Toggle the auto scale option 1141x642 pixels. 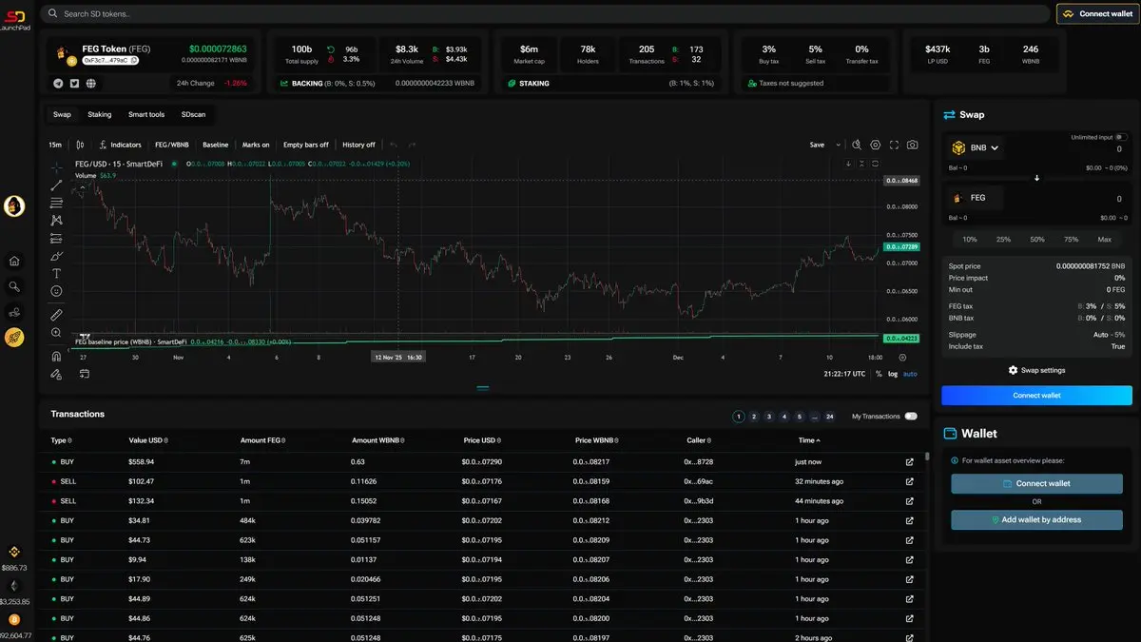911,374
